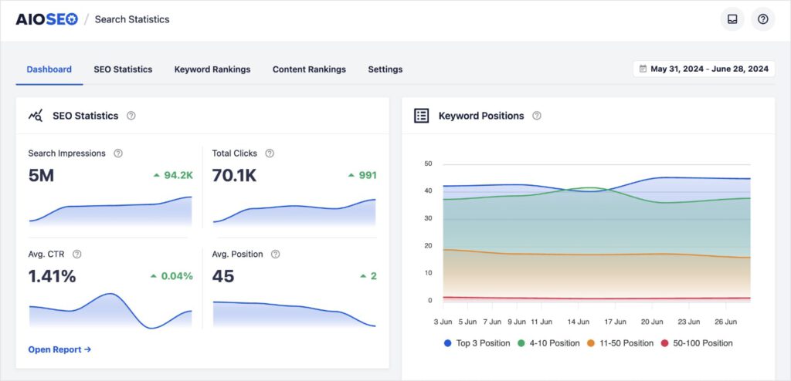Click green up arrow beside 94.2K

pos(156,175)
